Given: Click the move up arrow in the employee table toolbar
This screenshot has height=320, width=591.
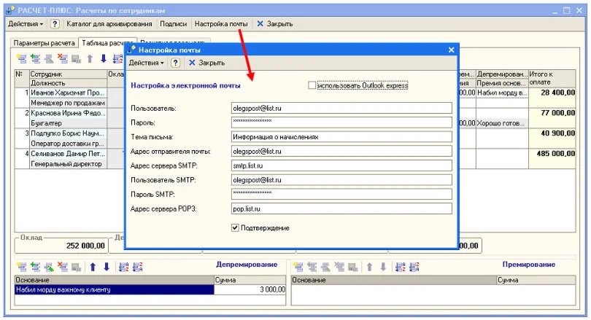Looking at the screenshot, I should click(x=90, y=59).
